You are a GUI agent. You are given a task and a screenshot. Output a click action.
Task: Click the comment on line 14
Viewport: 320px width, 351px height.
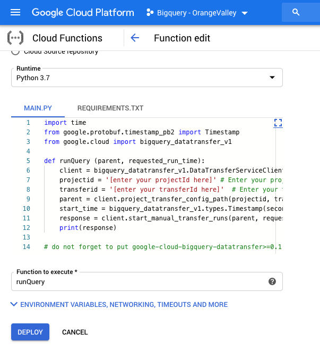coord(163,247)
